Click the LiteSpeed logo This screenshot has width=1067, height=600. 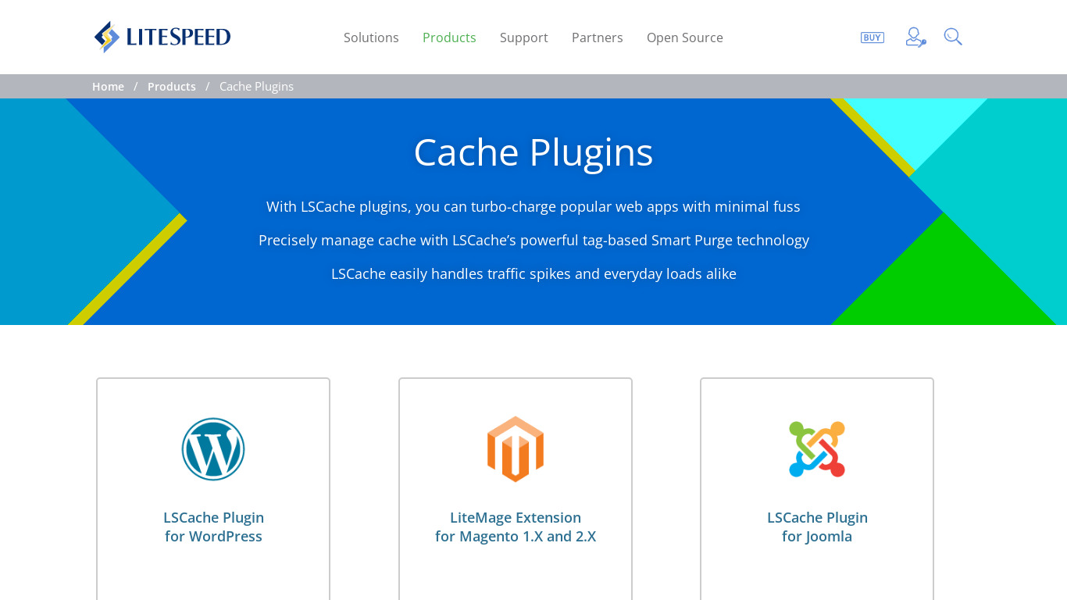(x=162, y=37)
